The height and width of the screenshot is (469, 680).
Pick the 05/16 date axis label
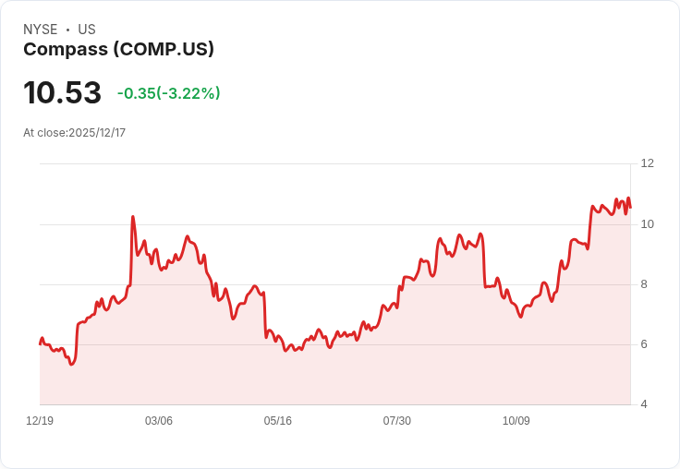[x=278, y=421]
